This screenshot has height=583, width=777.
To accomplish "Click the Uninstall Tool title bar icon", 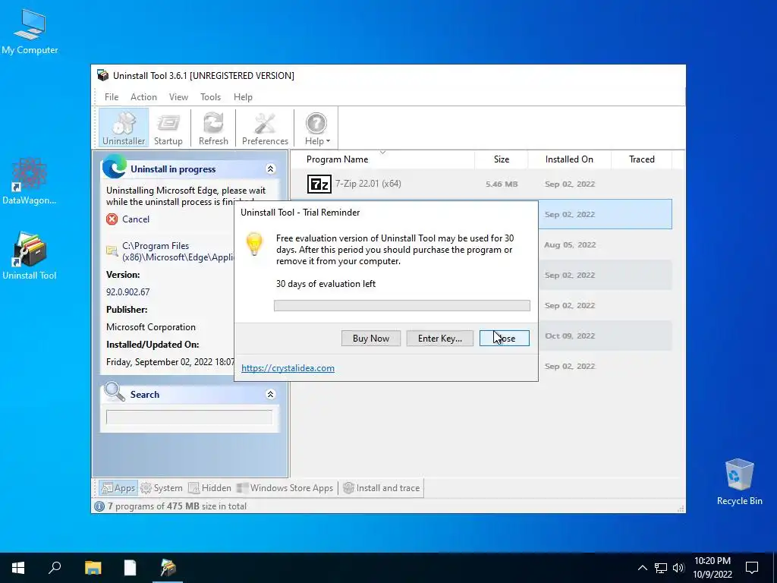I will [x=102, y=75].
